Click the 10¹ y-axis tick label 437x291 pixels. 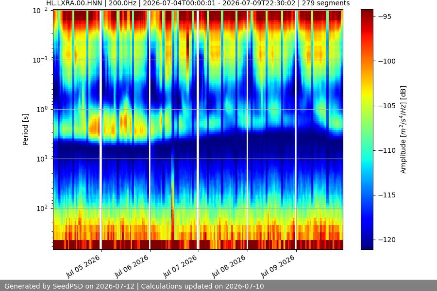coord(42,159)
